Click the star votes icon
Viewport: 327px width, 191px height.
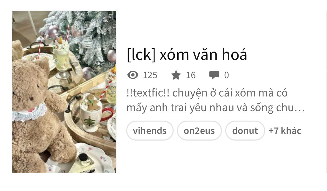176,75
